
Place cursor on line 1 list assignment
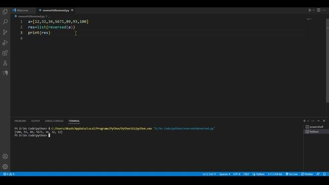pos(58,22)
